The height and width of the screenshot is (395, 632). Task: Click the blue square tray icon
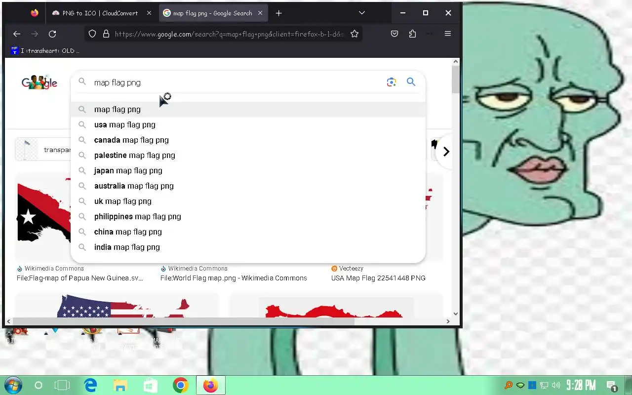click(x=532, y=385)
